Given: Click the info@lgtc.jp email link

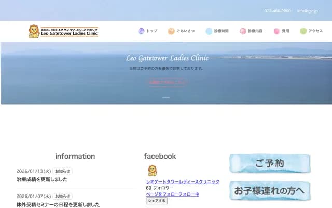Looking at the screenshot, I should point(309,11).
